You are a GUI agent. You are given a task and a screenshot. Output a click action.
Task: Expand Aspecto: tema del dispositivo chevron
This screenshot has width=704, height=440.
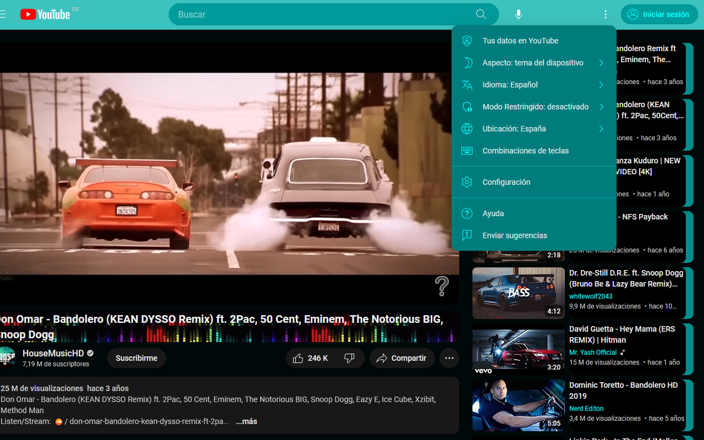(601, 63)
